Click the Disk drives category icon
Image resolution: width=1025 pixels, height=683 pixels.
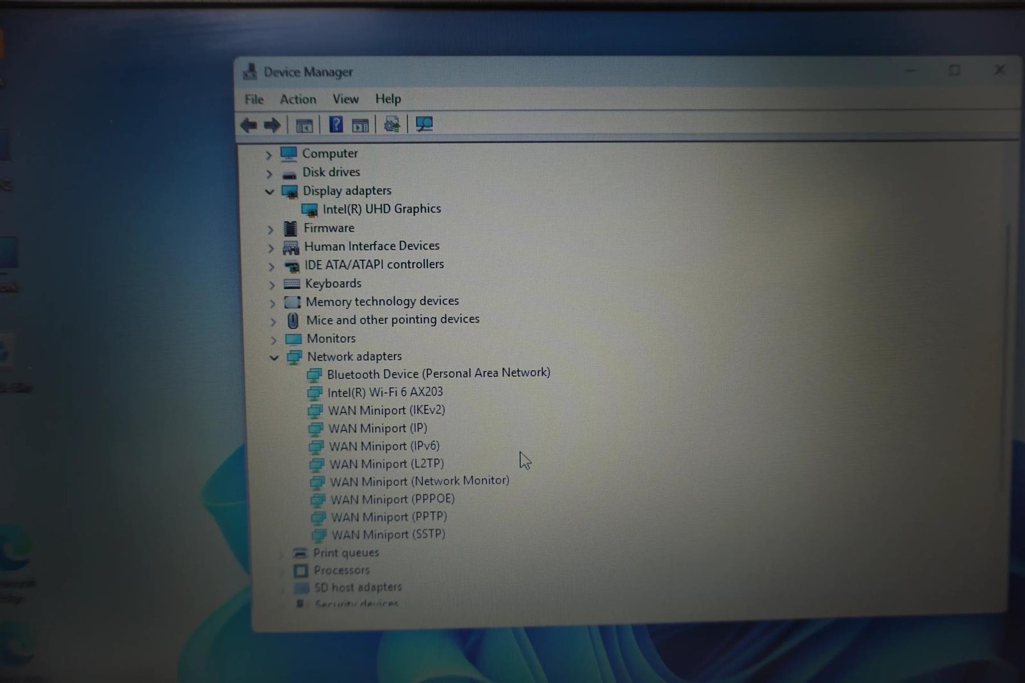click(x=290, y=173)
